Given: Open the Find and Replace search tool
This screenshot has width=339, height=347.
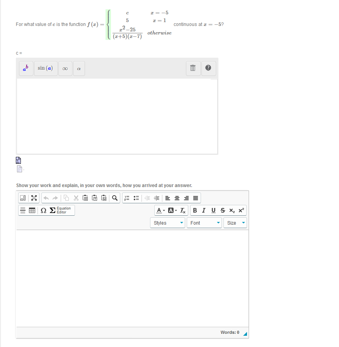Looking at the screenshot, I should tap(114, 198).
